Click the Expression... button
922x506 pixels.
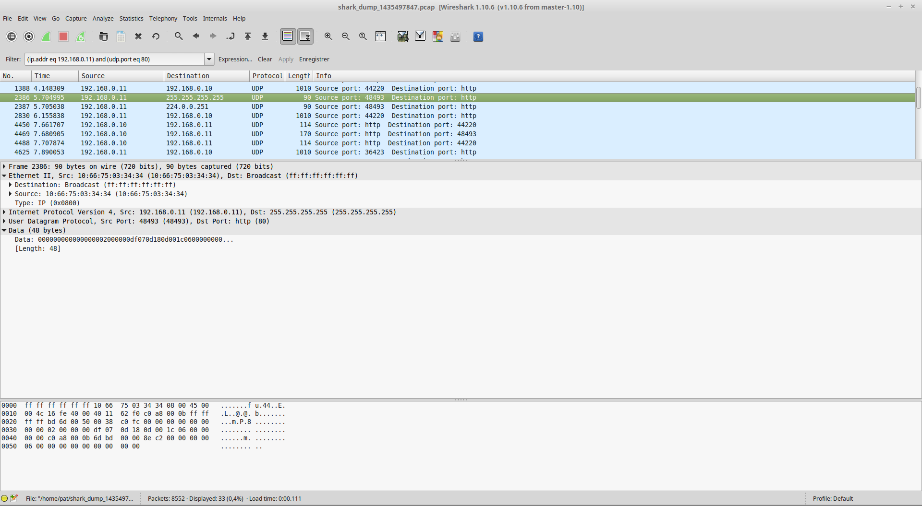tap(235, 59)
